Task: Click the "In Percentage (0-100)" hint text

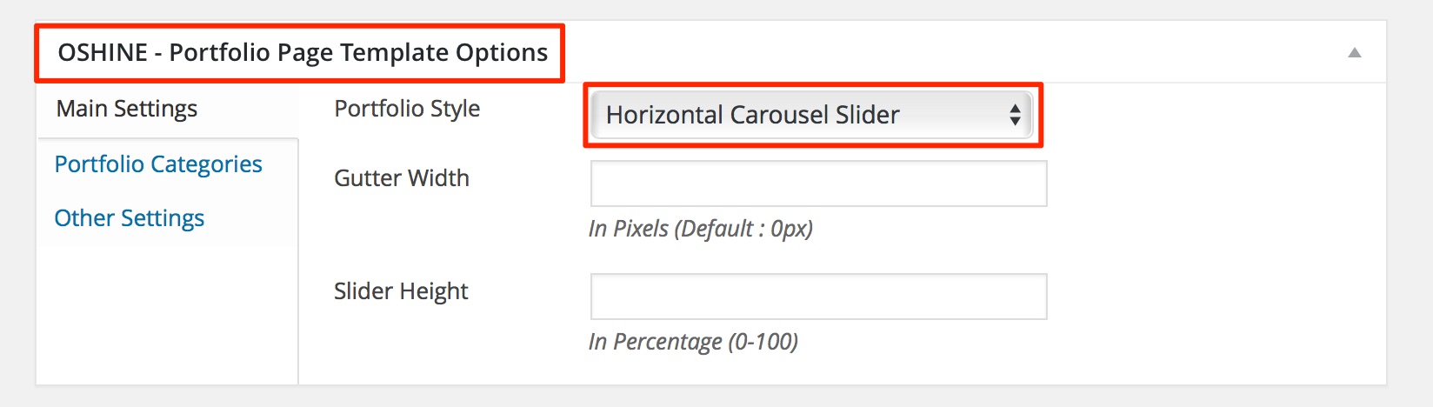Action: (x=693, y=342)
